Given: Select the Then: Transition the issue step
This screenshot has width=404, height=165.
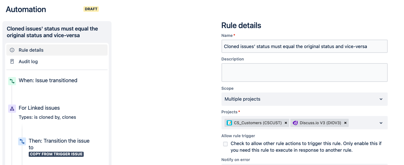Looking at the screenshot, I should (x=59, y=144).
